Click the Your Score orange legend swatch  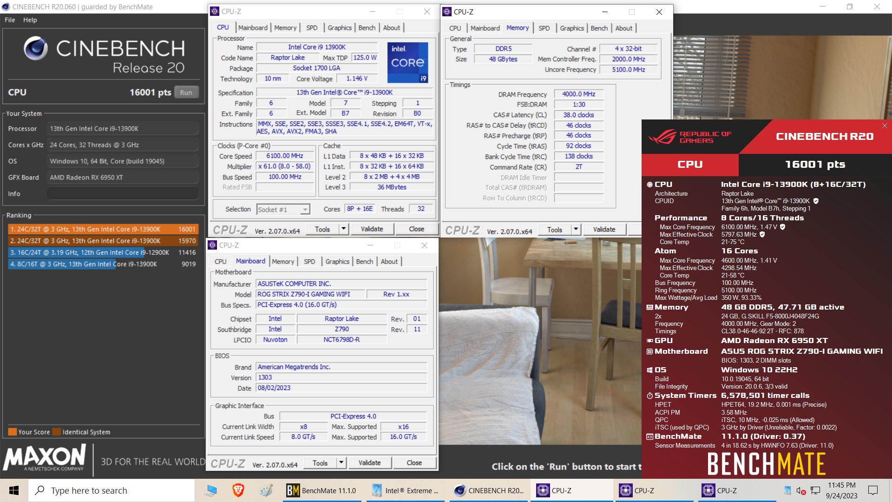pyautogui.click(x=13, y=432)
